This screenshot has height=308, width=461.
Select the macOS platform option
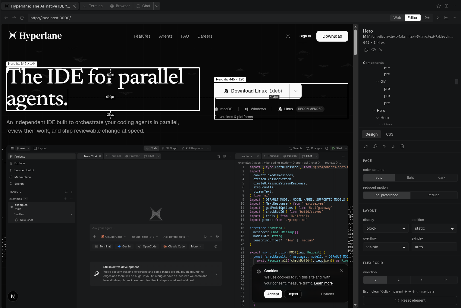click(x=224, y=109)
